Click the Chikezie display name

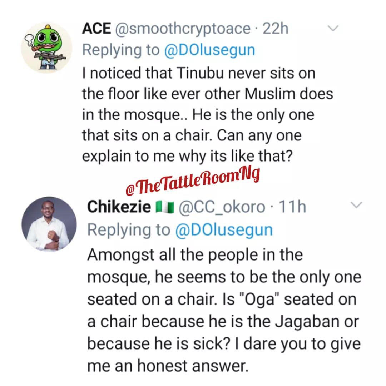click(119, 207)
